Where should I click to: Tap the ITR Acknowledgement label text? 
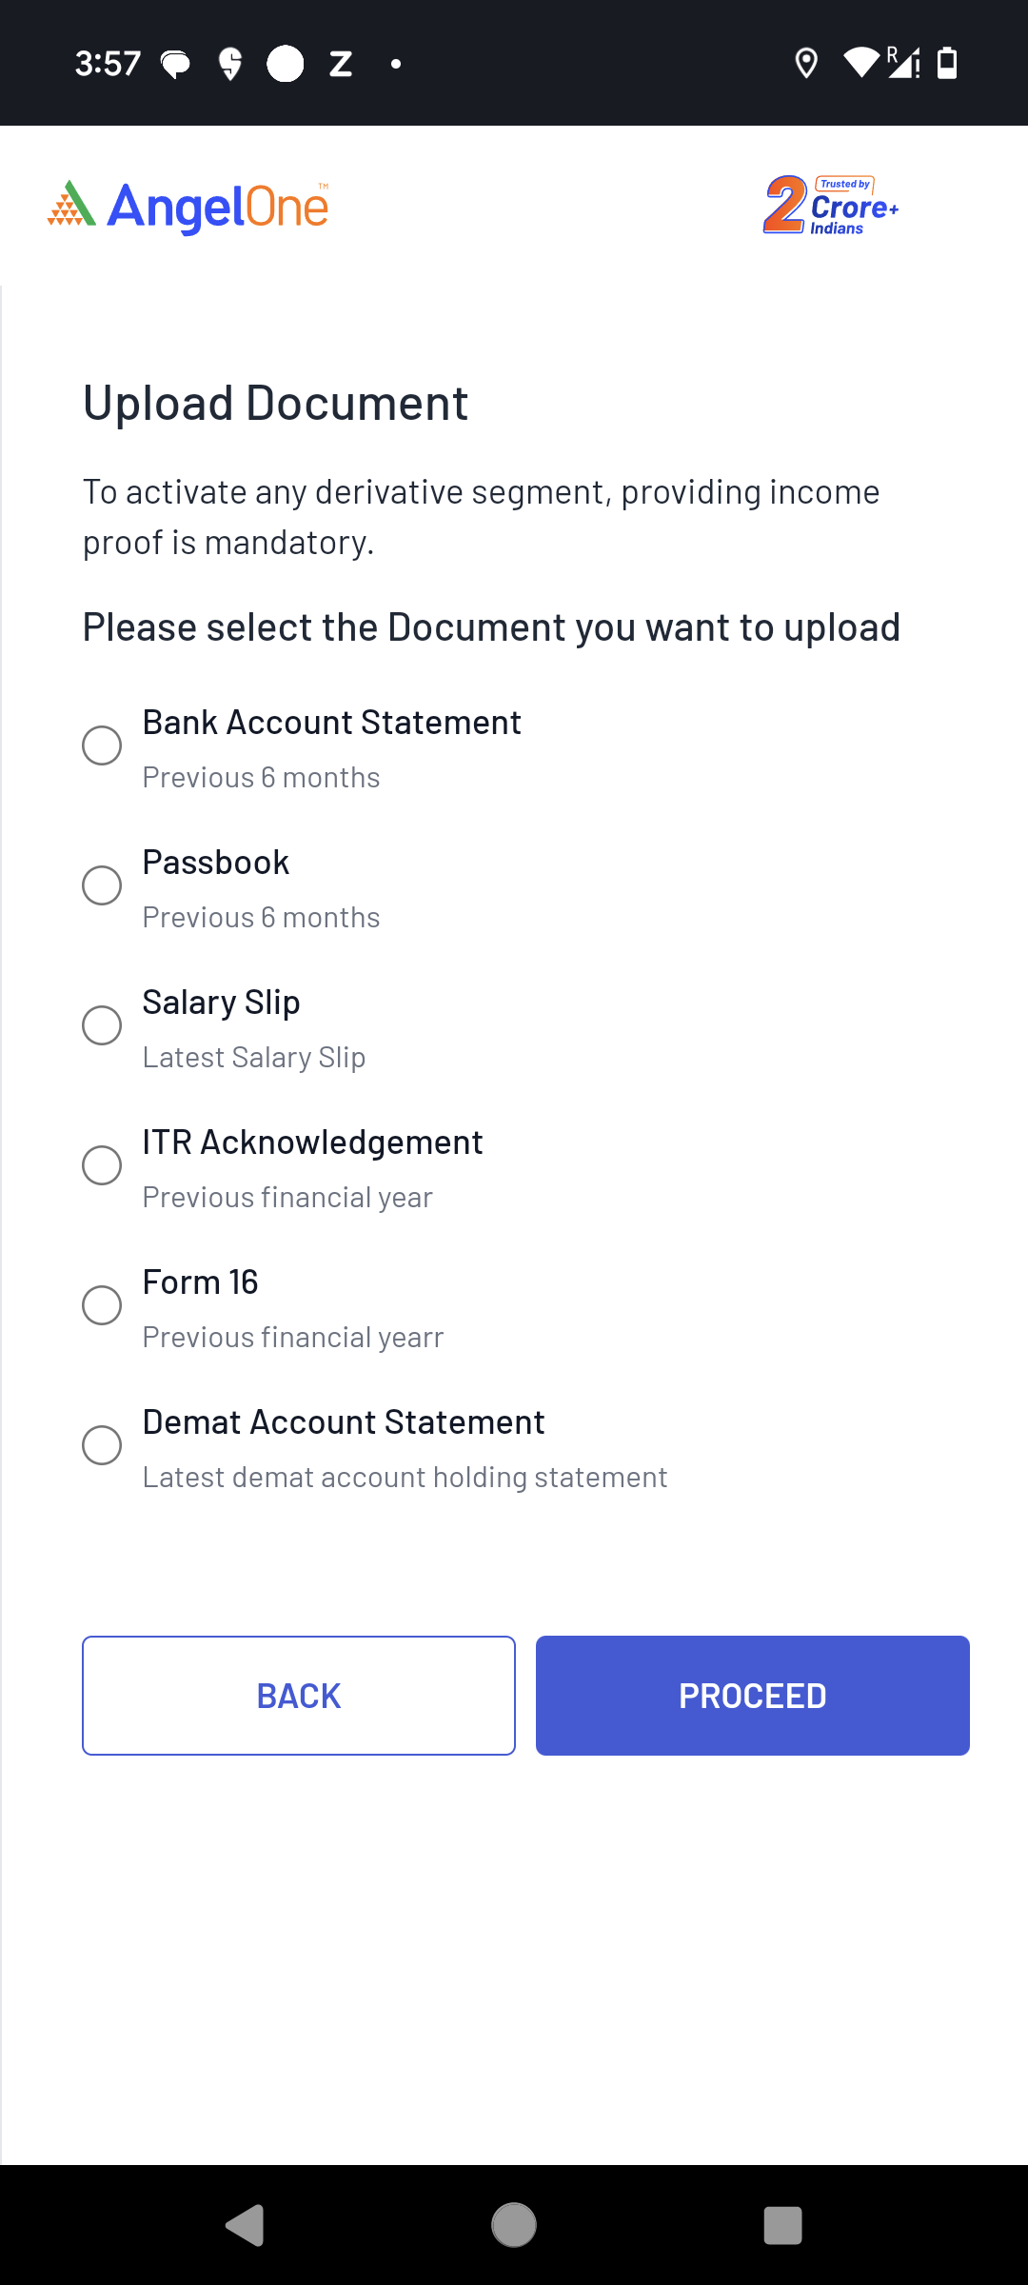click(x=312, y=1142)
